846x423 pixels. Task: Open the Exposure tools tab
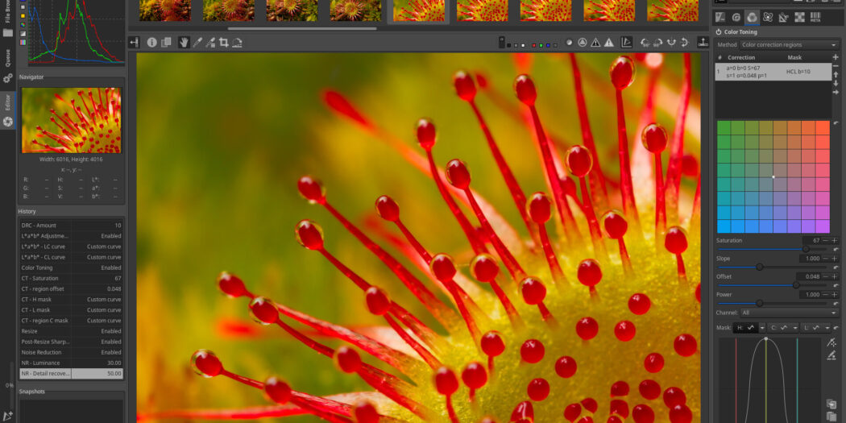(x=720, y=17)
